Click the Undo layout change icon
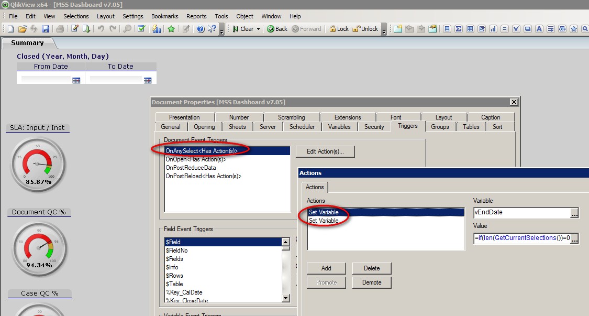 [101, 29]
